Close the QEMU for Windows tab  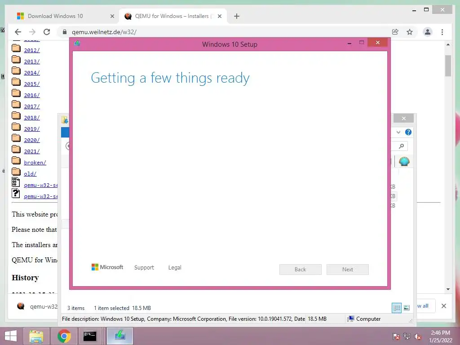[x=219, y=16]
